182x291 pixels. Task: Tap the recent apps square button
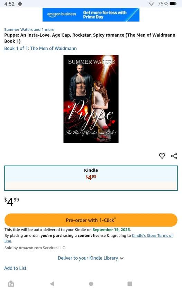click(x=130, y=284)
